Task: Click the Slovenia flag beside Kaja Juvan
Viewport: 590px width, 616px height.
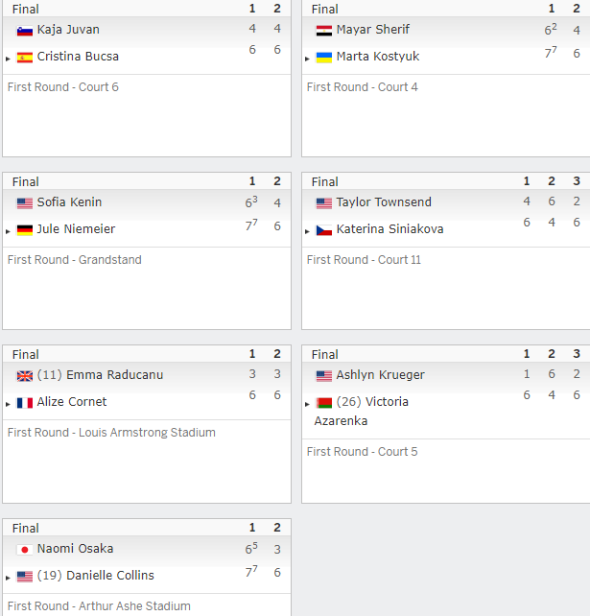Action: coord(25,31)
